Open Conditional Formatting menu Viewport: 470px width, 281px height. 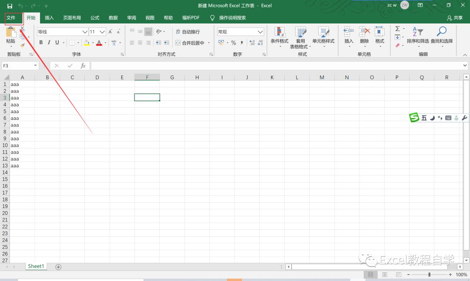pos(279,37)
